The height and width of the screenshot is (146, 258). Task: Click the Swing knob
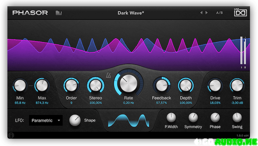(x=237, y=118)
